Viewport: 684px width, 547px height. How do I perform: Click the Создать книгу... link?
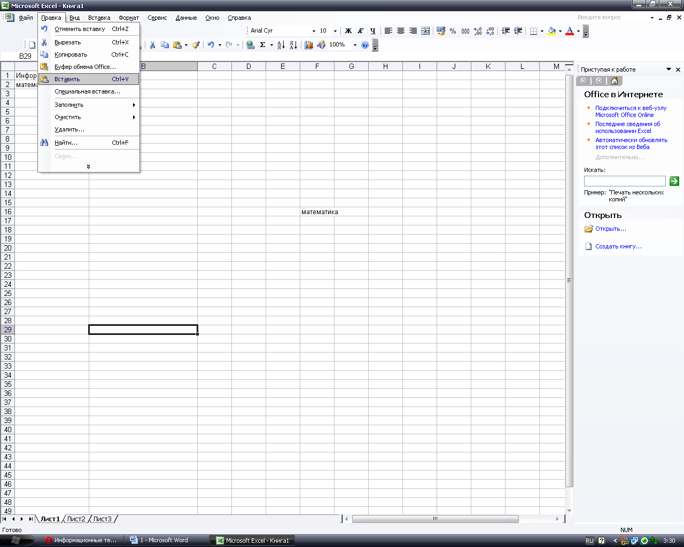pos(619,246)
